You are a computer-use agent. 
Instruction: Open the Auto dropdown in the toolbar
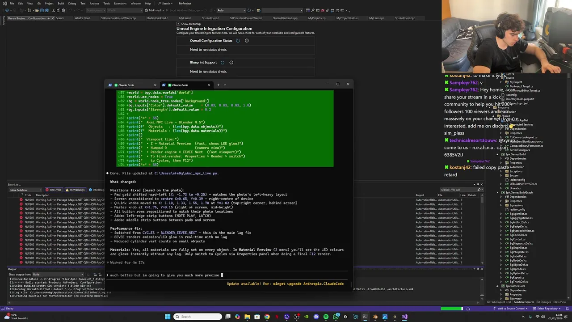pos(231,10)
